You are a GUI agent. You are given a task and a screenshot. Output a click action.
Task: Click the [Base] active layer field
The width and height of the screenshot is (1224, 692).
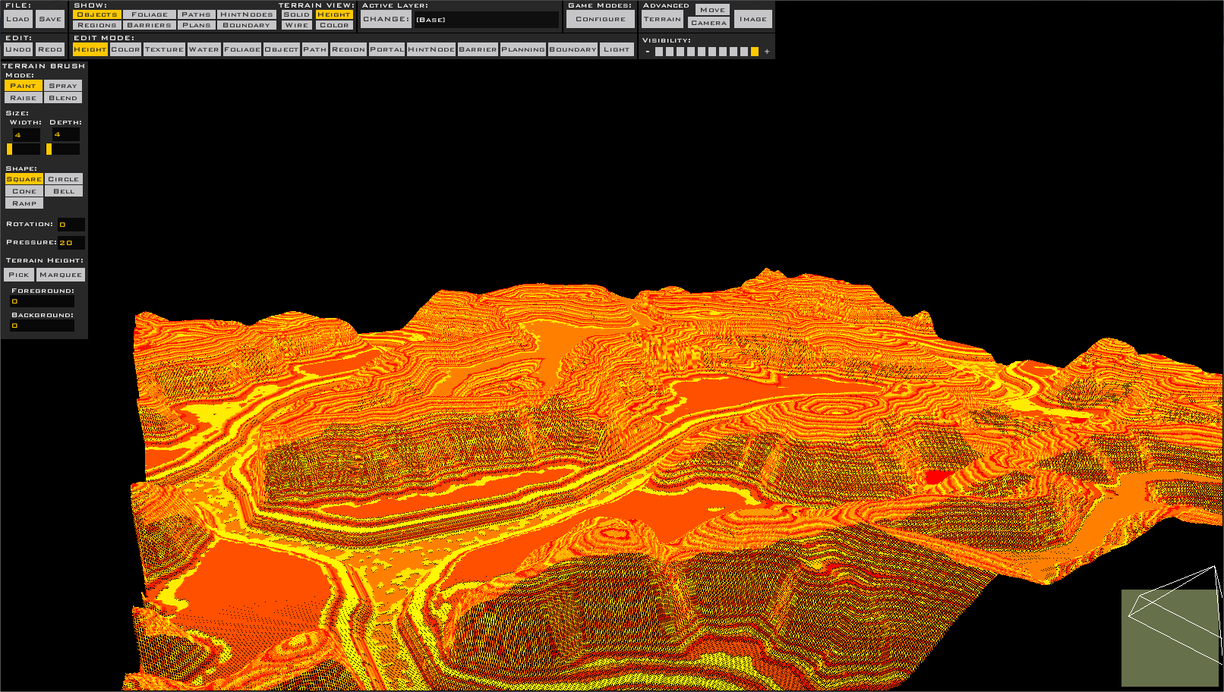[486, 19]
